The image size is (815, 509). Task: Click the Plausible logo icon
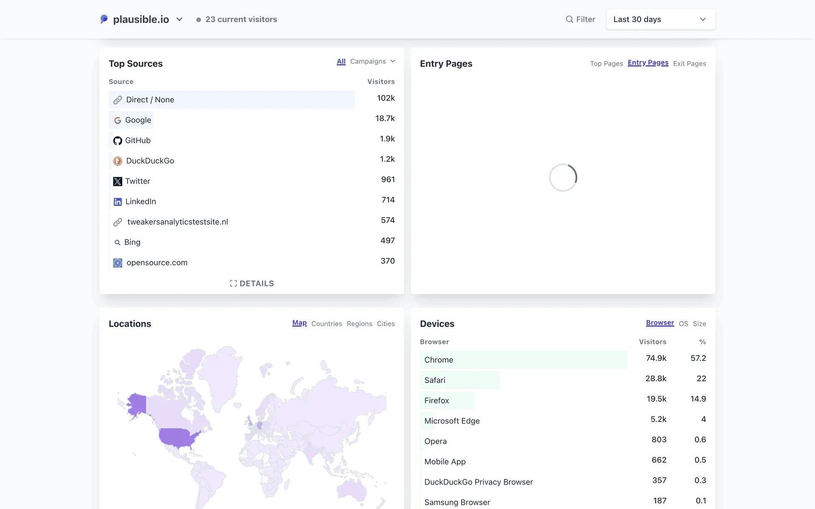tap(104, 19)
